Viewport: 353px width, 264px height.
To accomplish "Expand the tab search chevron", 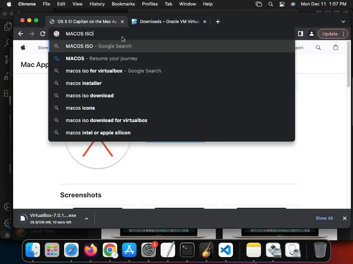I will click(343, 22).
